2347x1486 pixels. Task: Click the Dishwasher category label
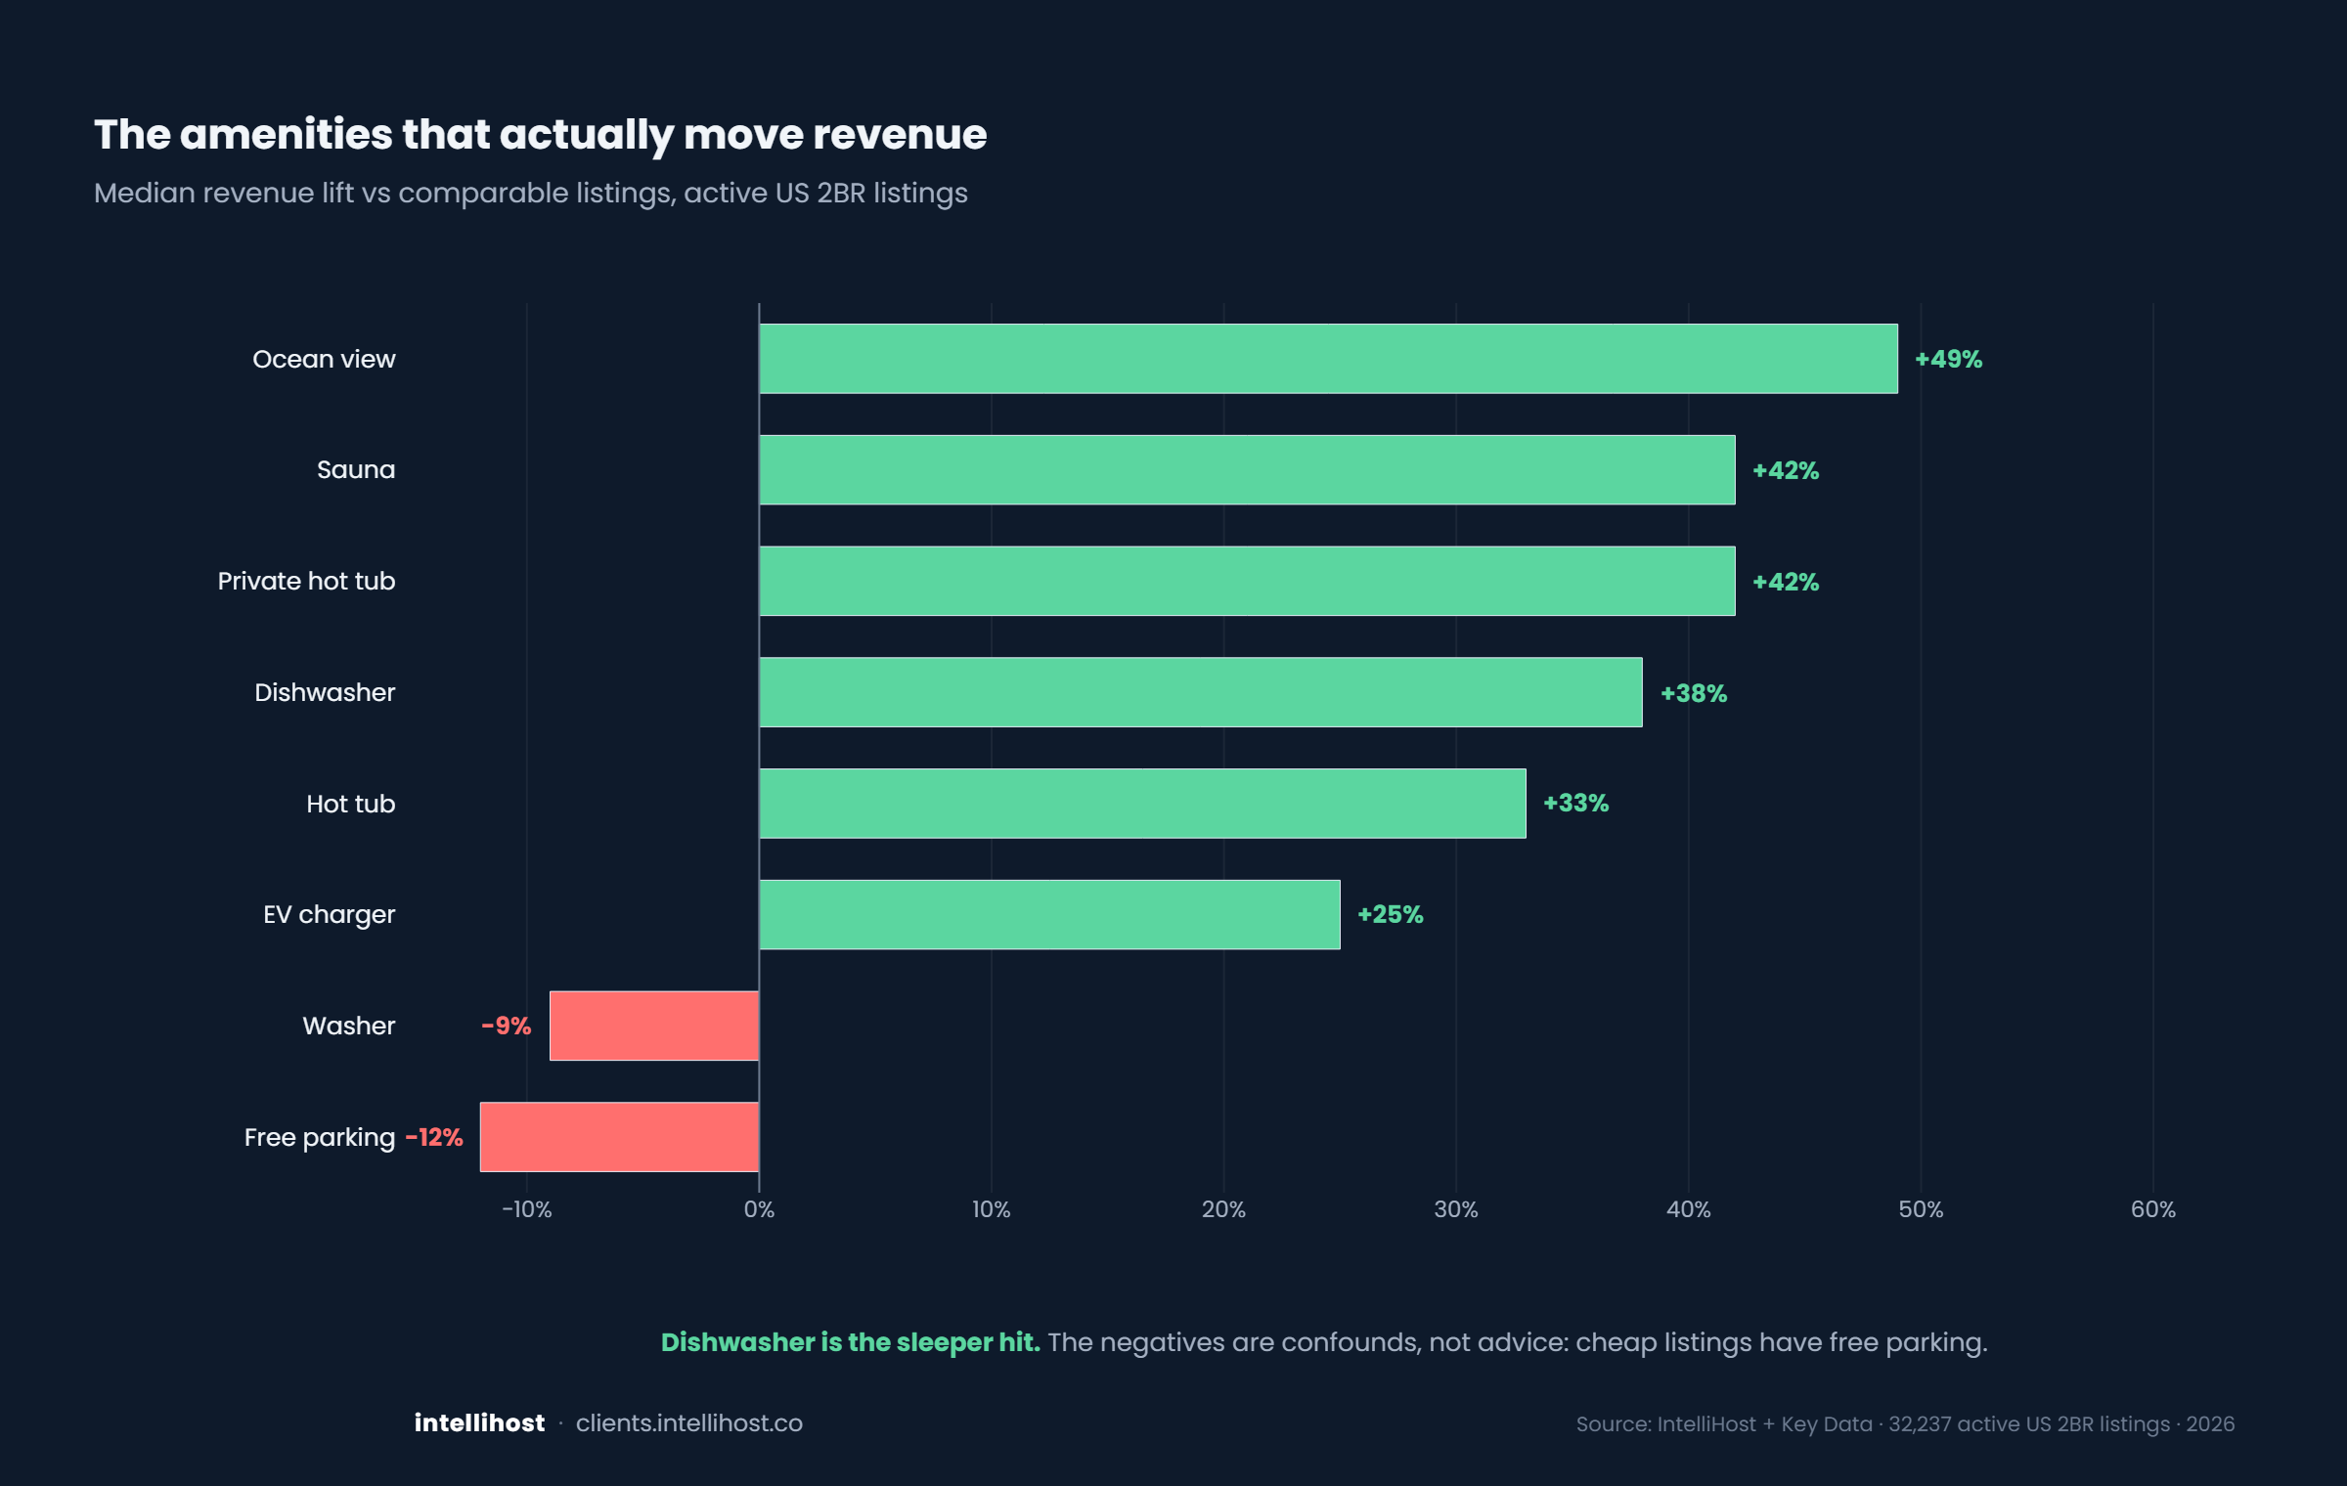[x=325, y=692]
